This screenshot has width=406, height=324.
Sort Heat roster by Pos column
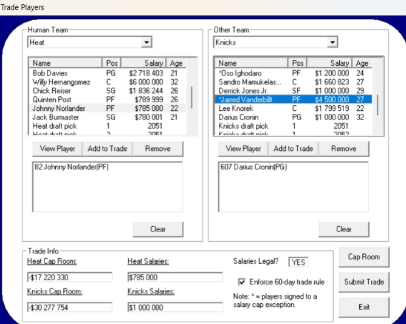point(112,63)
